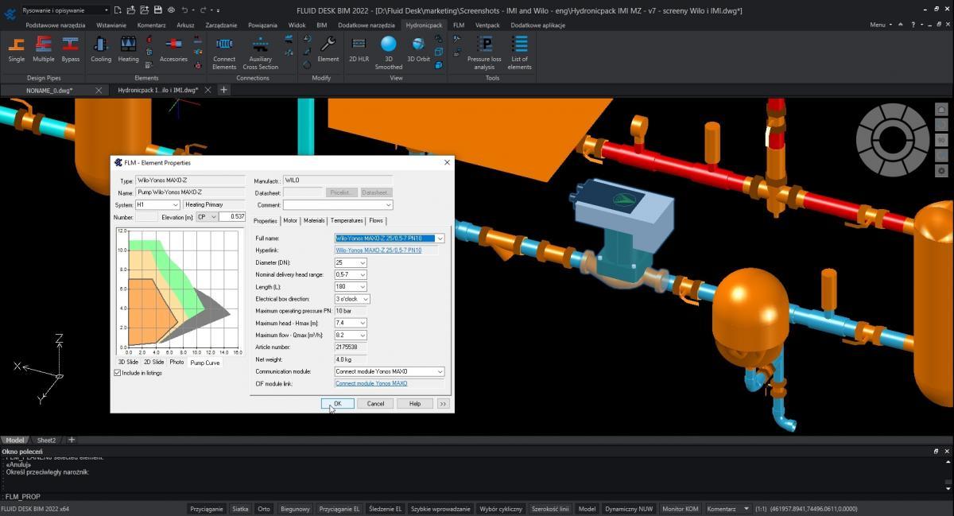Viewport: 954px width, 516px height.
Task: Open the Ventpack ribbon tab
Action: pyautogui.click(x=487, y=25)
